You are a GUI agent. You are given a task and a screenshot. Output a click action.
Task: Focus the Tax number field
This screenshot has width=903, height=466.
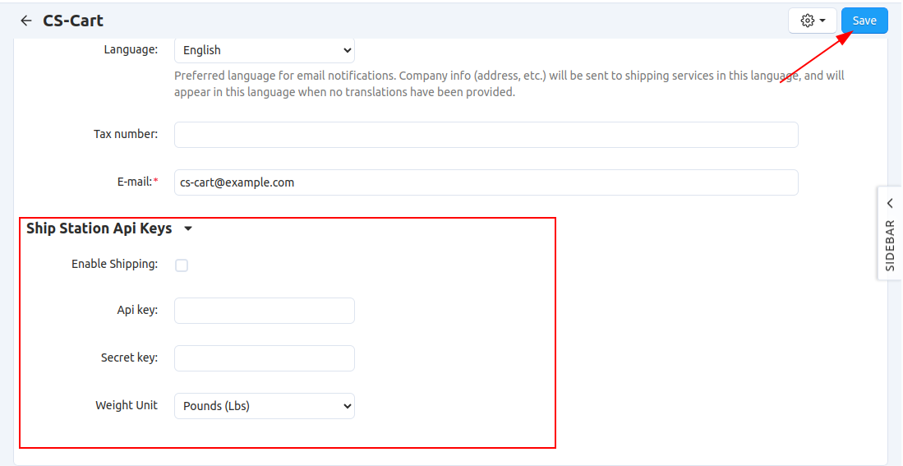[486, 135]
